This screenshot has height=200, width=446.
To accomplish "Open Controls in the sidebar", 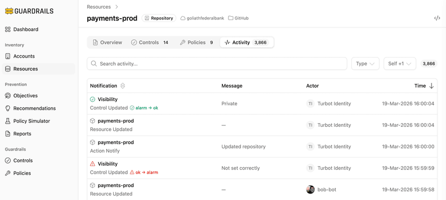I will pyautogui.click(x=23, y=161).
